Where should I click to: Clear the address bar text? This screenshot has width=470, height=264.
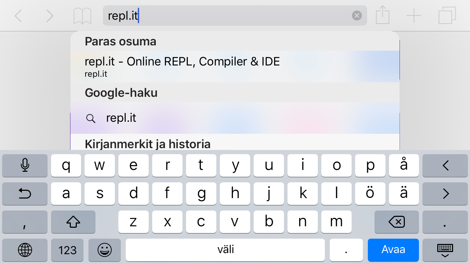click(x=357, y=15)
